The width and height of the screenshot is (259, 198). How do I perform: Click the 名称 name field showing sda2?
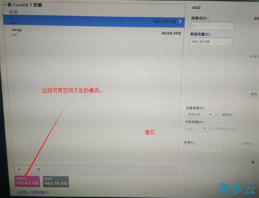pos(250,150)
